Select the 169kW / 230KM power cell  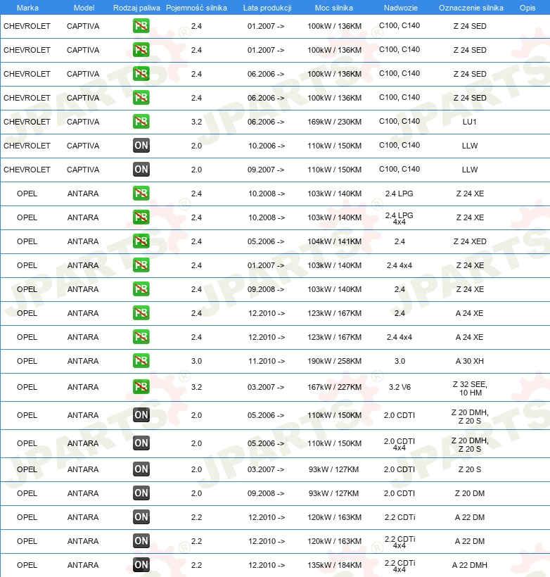[334, 122]
